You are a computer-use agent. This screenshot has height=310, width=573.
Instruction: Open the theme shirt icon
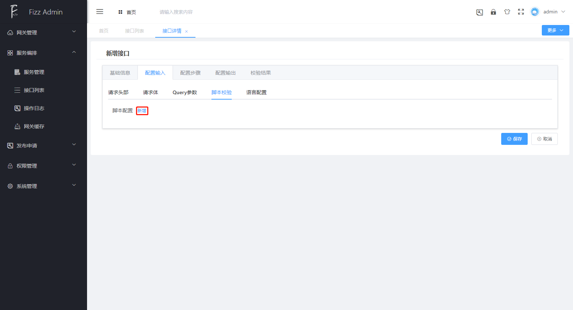pos(507,12)
